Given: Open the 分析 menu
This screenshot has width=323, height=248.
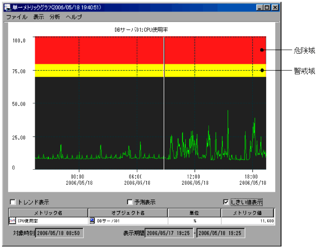Looking at the screenshot, I should click(55, 17).
